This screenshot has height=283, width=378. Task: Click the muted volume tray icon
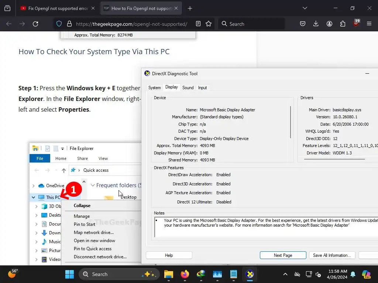319,274
